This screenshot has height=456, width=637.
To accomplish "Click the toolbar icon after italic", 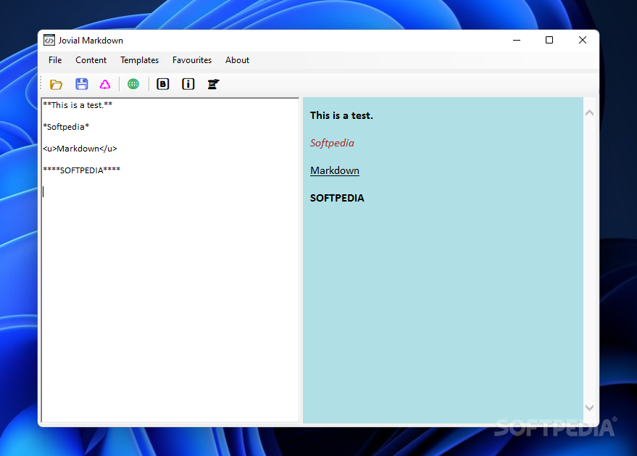I will pyautogui.click(x=213, y=84).
